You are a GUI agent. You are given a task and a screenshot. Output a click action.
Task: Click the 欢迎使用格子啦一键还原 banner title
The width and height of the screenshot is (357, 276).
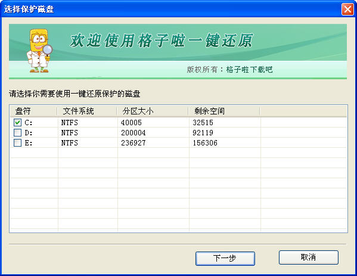[161, 41]
